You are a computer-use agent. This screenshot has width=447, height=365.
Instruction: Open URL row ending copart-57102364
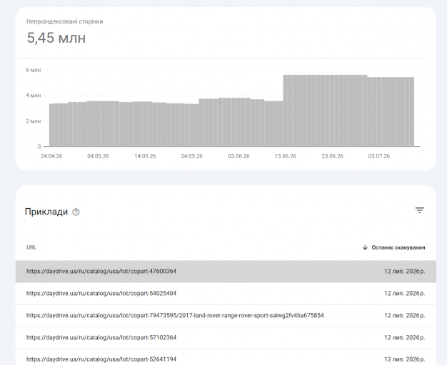point(226,338)
